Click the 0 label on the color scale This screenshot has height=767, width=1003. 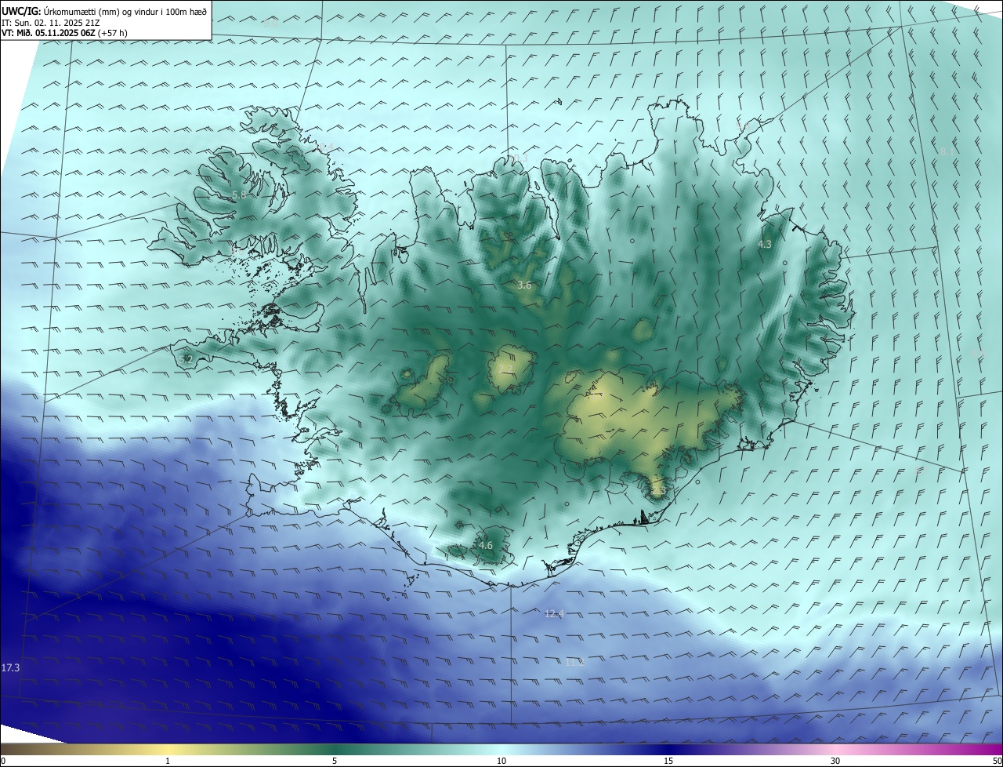coord(3,761)
